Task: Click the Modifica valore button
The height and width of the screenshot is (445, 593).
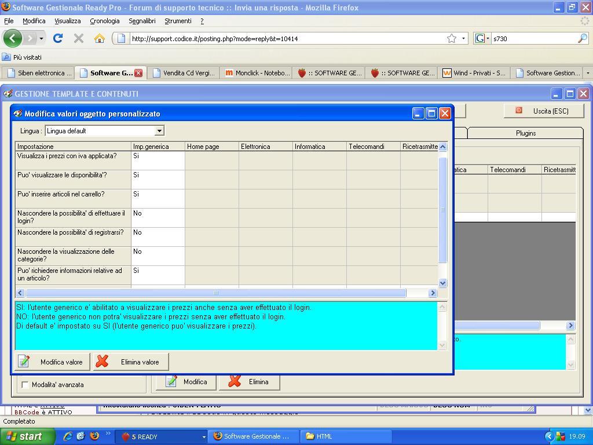Action: tap(52, 362)
